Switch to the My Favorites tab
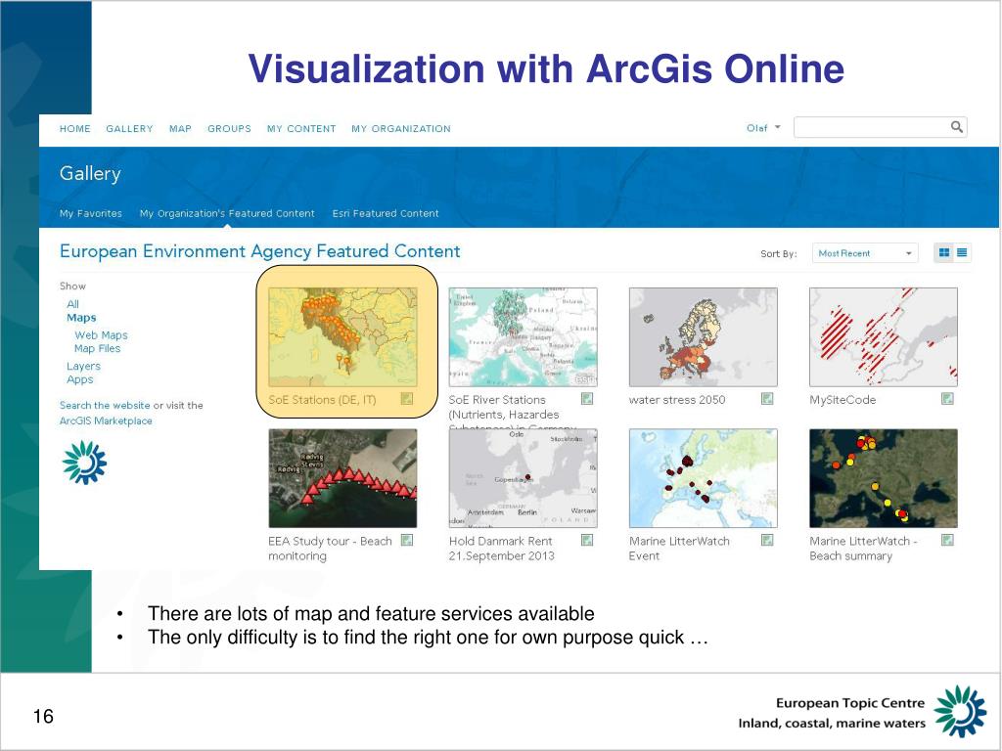 [90, 213]
